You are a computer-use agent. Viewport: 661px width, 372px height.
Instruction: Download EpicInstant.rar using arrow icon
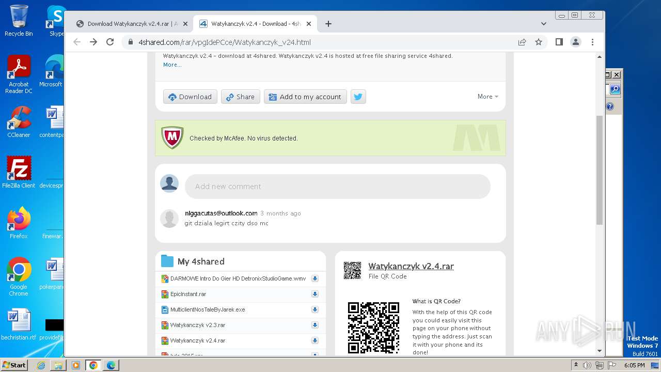(314, 294)
